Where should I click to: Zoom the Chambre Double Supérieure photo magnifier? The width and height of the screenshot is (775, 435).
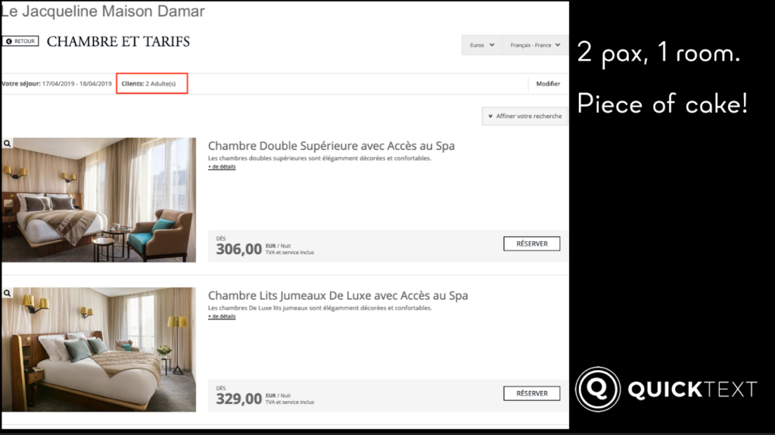coord(8,143)
